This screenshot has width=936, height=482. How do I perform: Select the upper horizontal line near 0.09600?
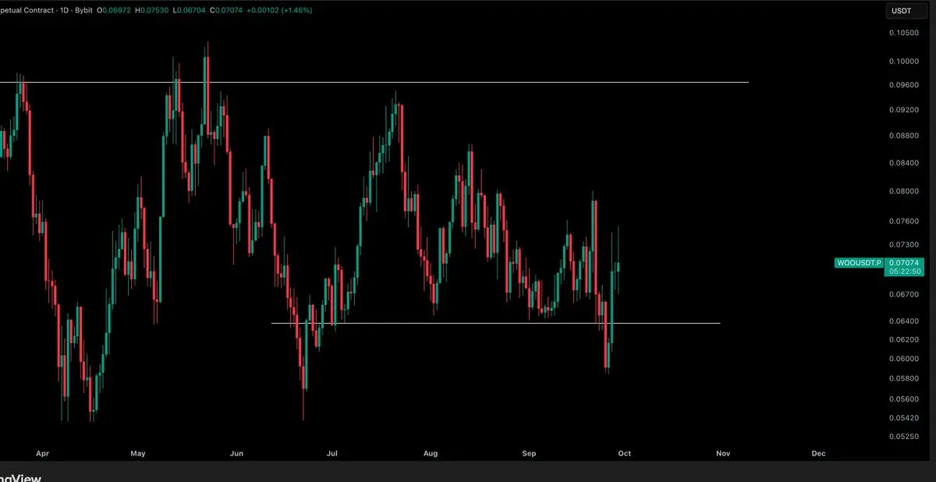(374, 81)
